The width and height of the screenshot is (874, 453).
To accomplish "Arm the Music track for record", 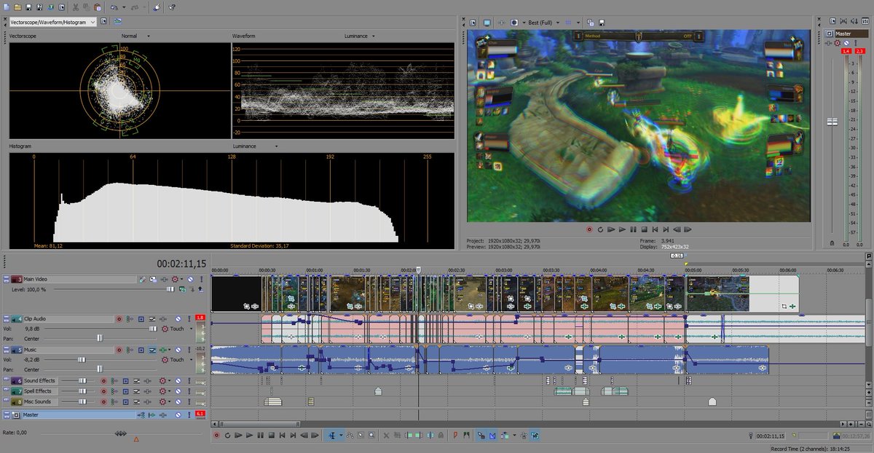I will [x=119, y=350].
